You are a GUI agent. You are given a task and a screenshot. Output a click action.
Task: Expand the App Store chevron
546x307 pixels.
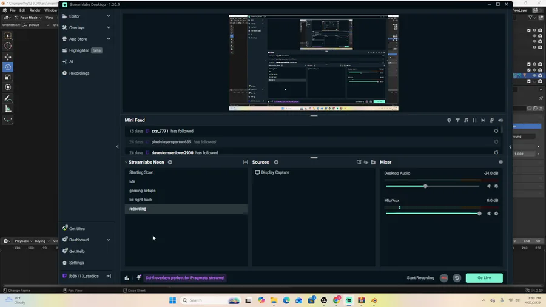click(109, 39)
